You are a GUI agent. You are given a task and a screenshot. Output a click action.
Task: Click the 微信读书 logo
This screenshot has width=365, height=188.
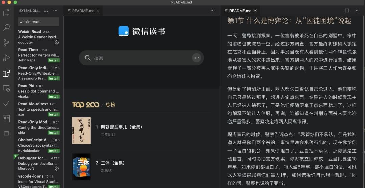point(142,31)
